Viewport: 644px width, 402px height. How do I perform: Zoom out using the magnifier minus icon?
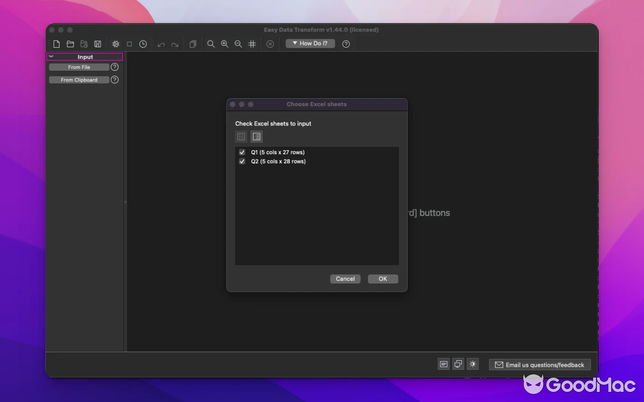pyautogui.click(x=238, y=44)
